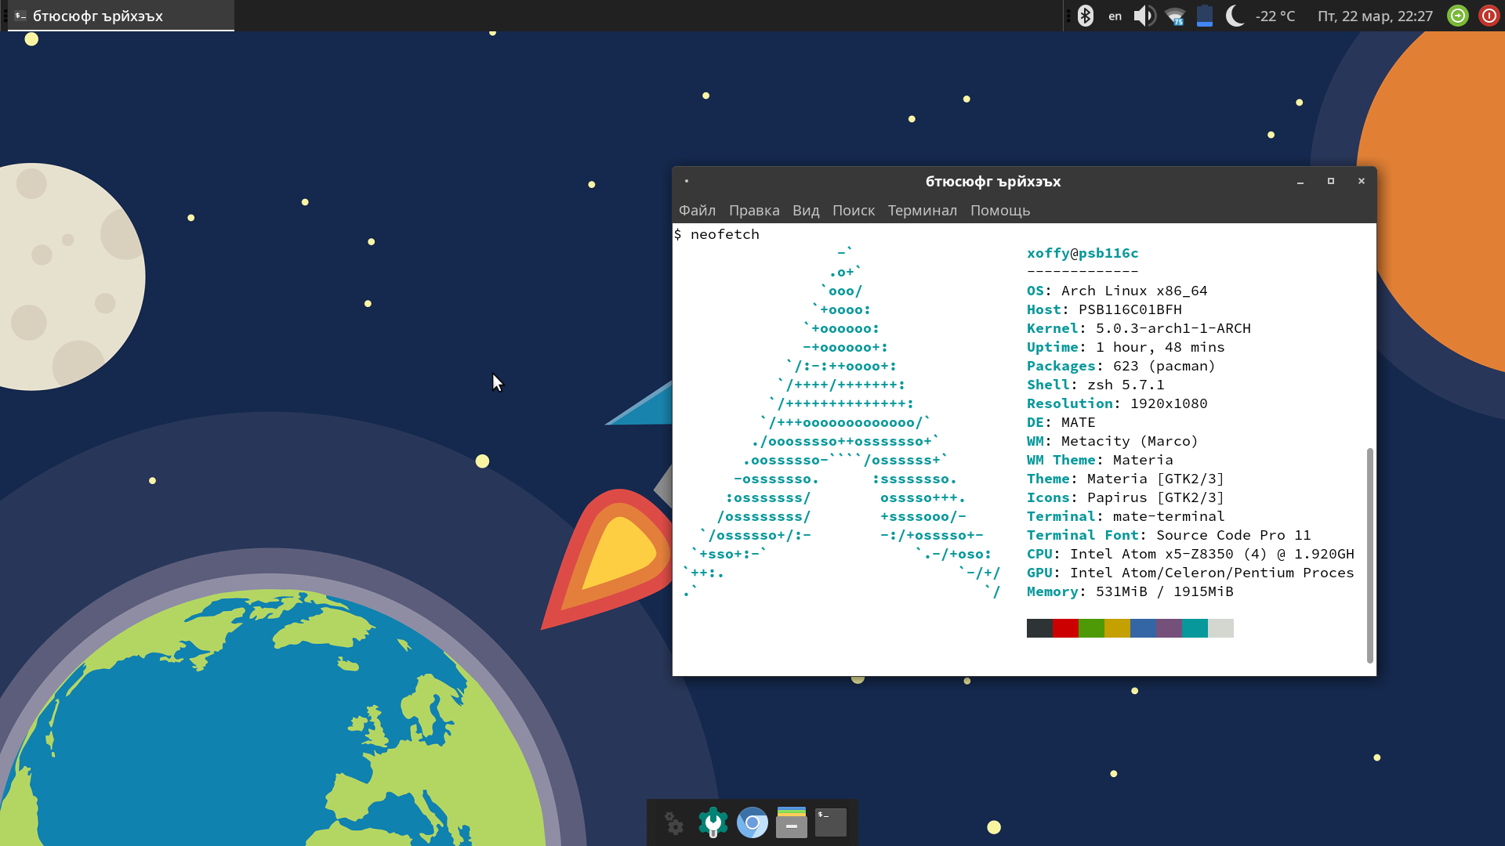Image resolution: width=1505 pixels, height=846 pixels.
Task: Click the 'en' keyboard layout indicator
Action: (x=1115, y=16)
